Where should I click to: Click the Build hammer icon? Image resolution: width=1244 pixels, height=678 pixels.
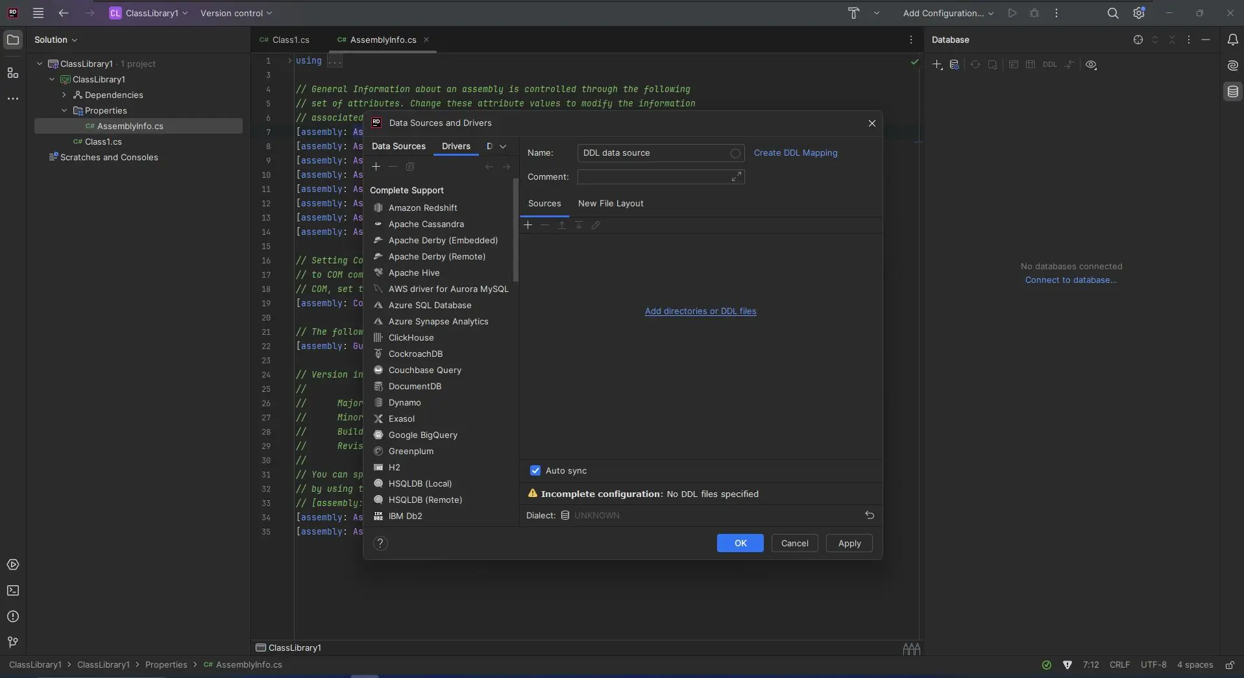(x=853, y=13)
